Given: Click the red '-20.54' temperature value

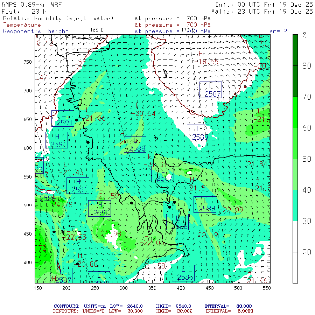Looking at the screenshot, I should coord(143,114).
